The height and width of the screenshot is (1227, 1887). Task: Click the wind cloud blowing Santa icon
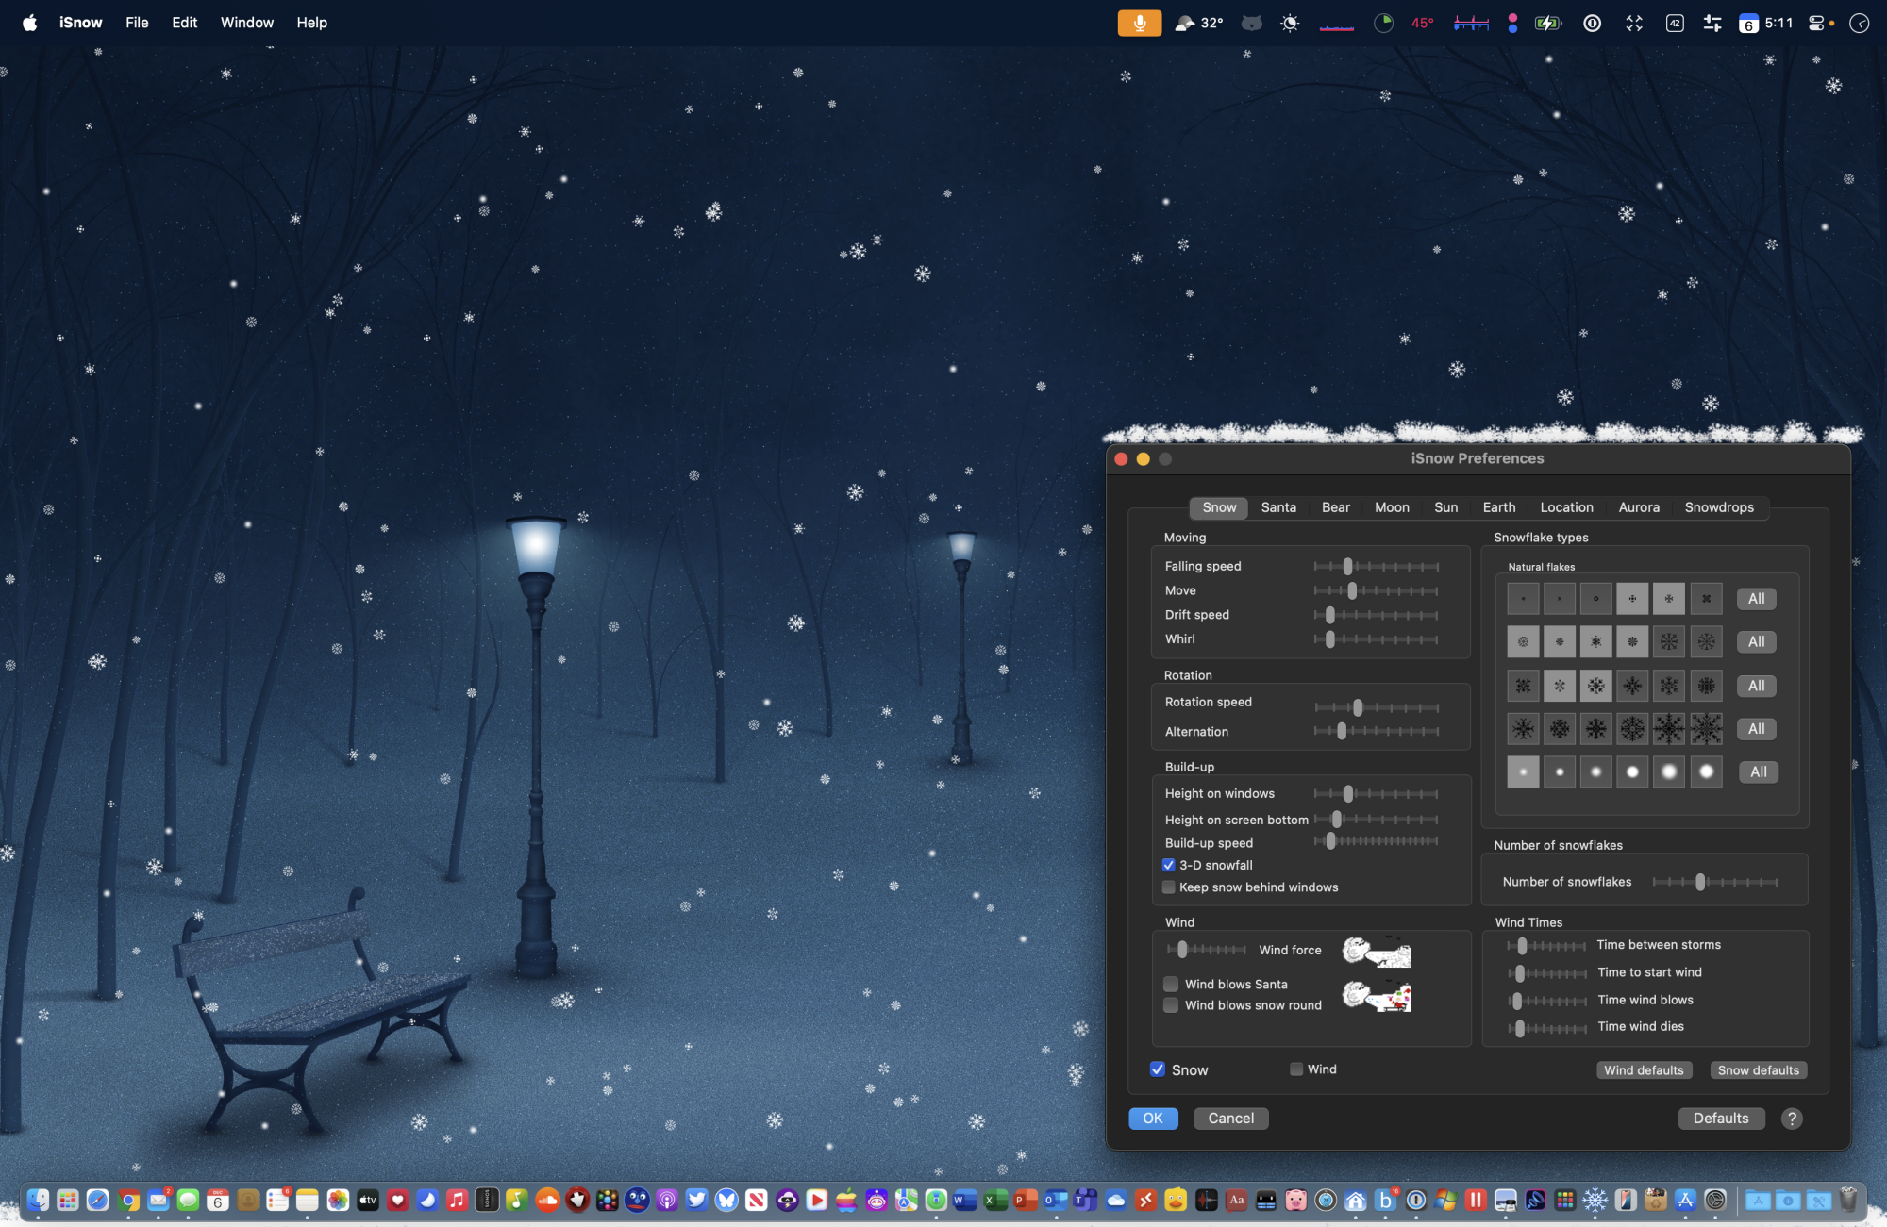tap(1377, 996)
